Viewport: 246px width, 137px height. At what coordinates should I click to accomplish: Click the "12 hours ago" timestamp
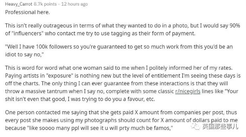tap(75, 4)
